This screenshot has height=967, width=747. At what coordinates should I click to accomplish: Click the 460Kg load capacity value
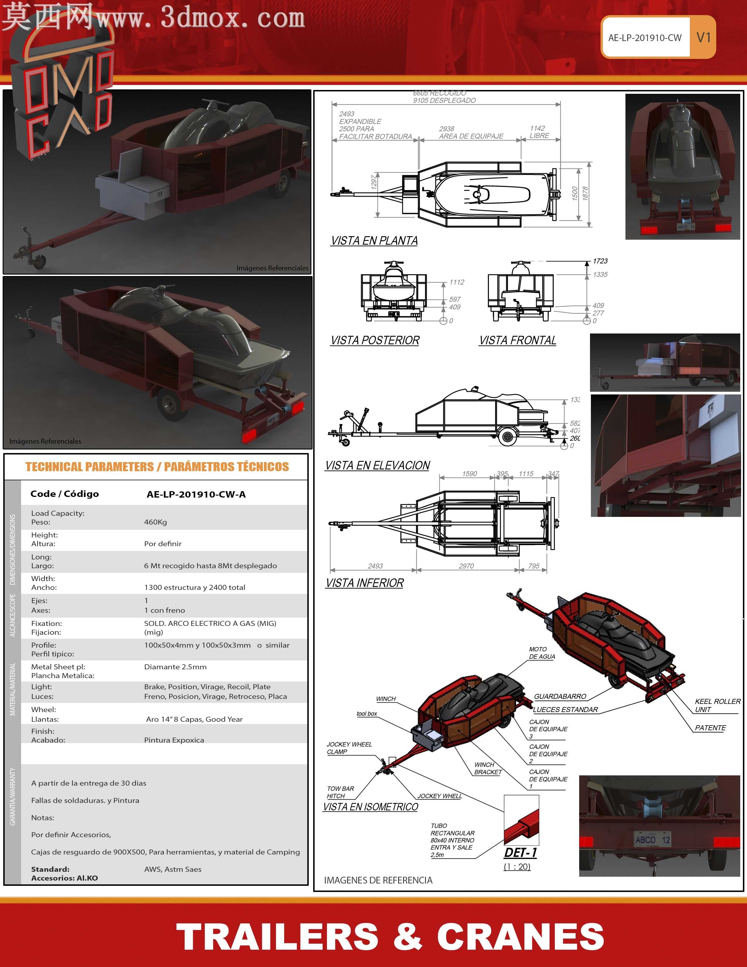[x=155, y=522]
